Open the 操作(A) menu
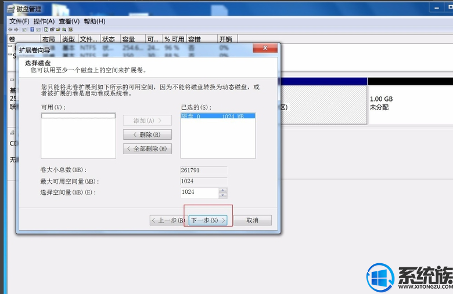453x294 pixels. point(44,21)
